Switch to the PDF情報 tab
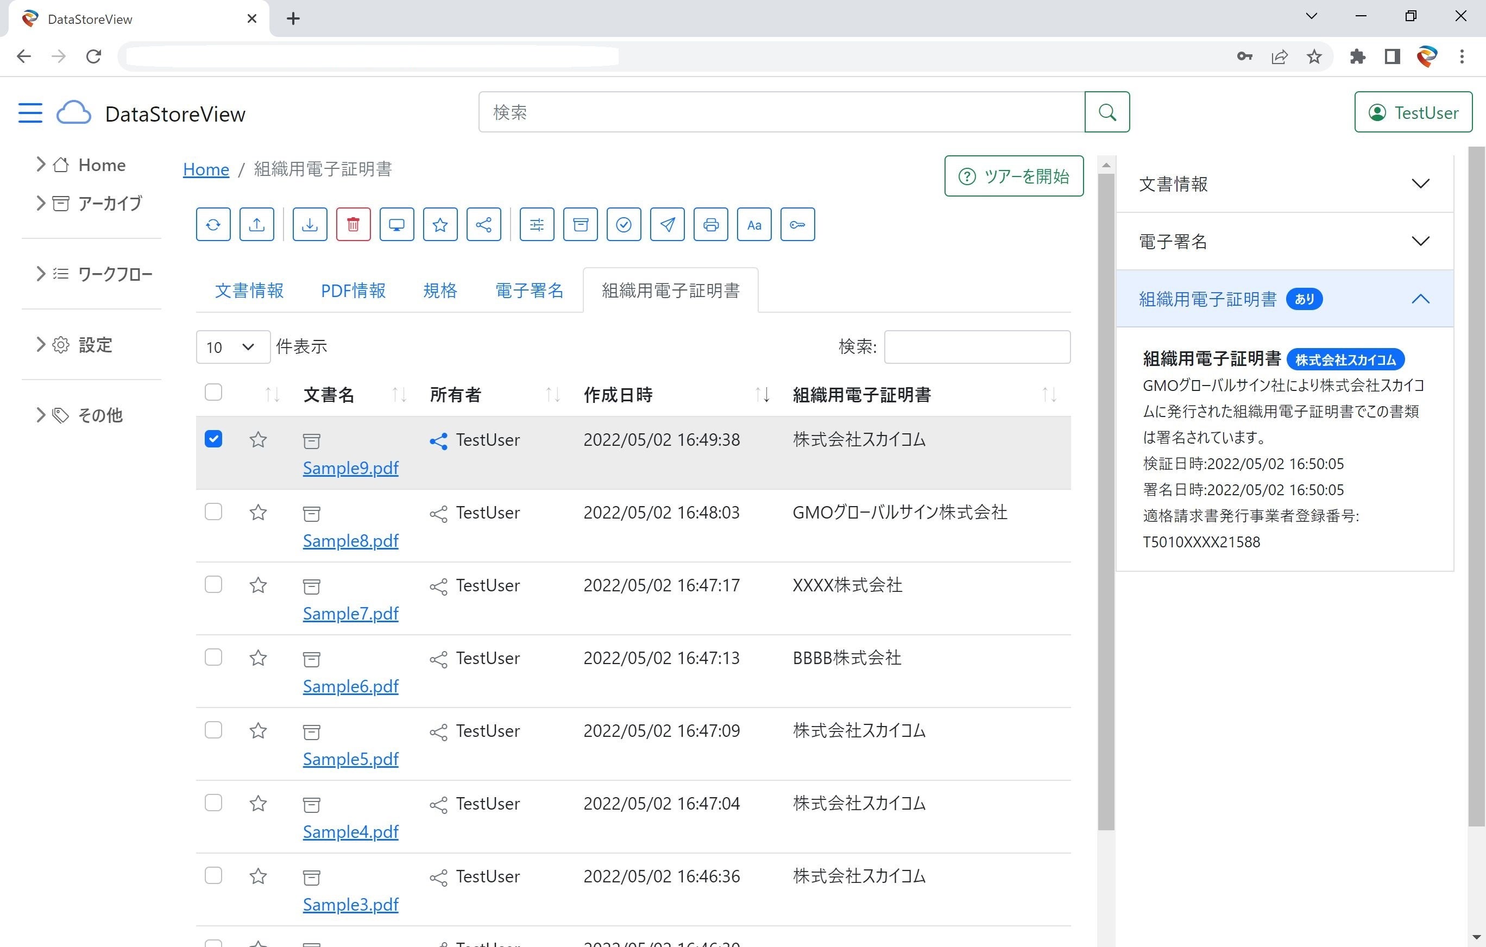This screenshot has height=947, width=1486. tap(353, 291)
